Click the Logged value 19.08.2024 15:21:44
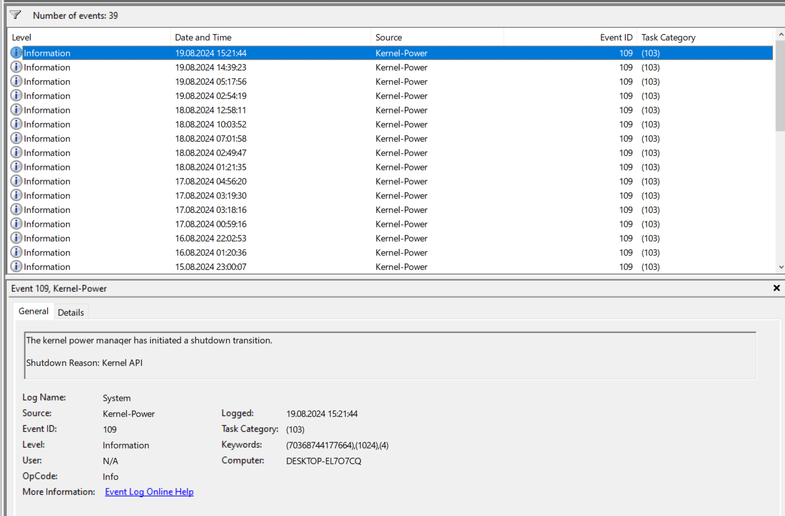The height and width of the screenshot is (516, 785). tap(322, 414)
